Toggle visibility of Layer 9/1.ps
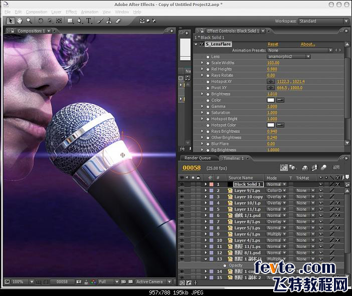The width and height of the screenshot is (352, 296). pyautogui.click(x=182, y=191)
